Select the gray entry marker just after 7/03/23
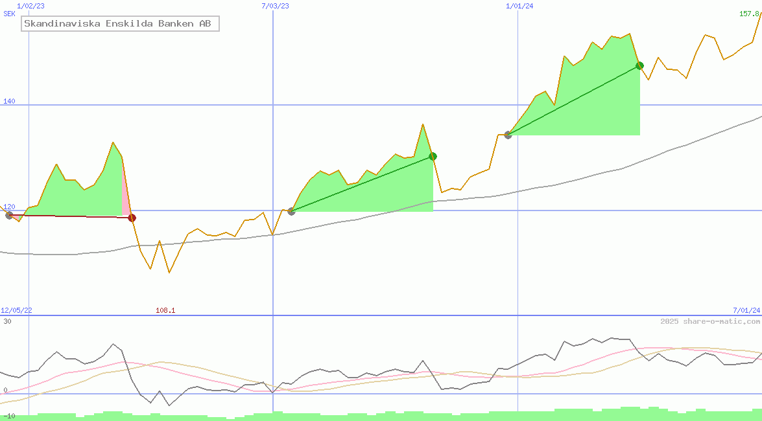762x421 pixels. click(x=291, y=211)
